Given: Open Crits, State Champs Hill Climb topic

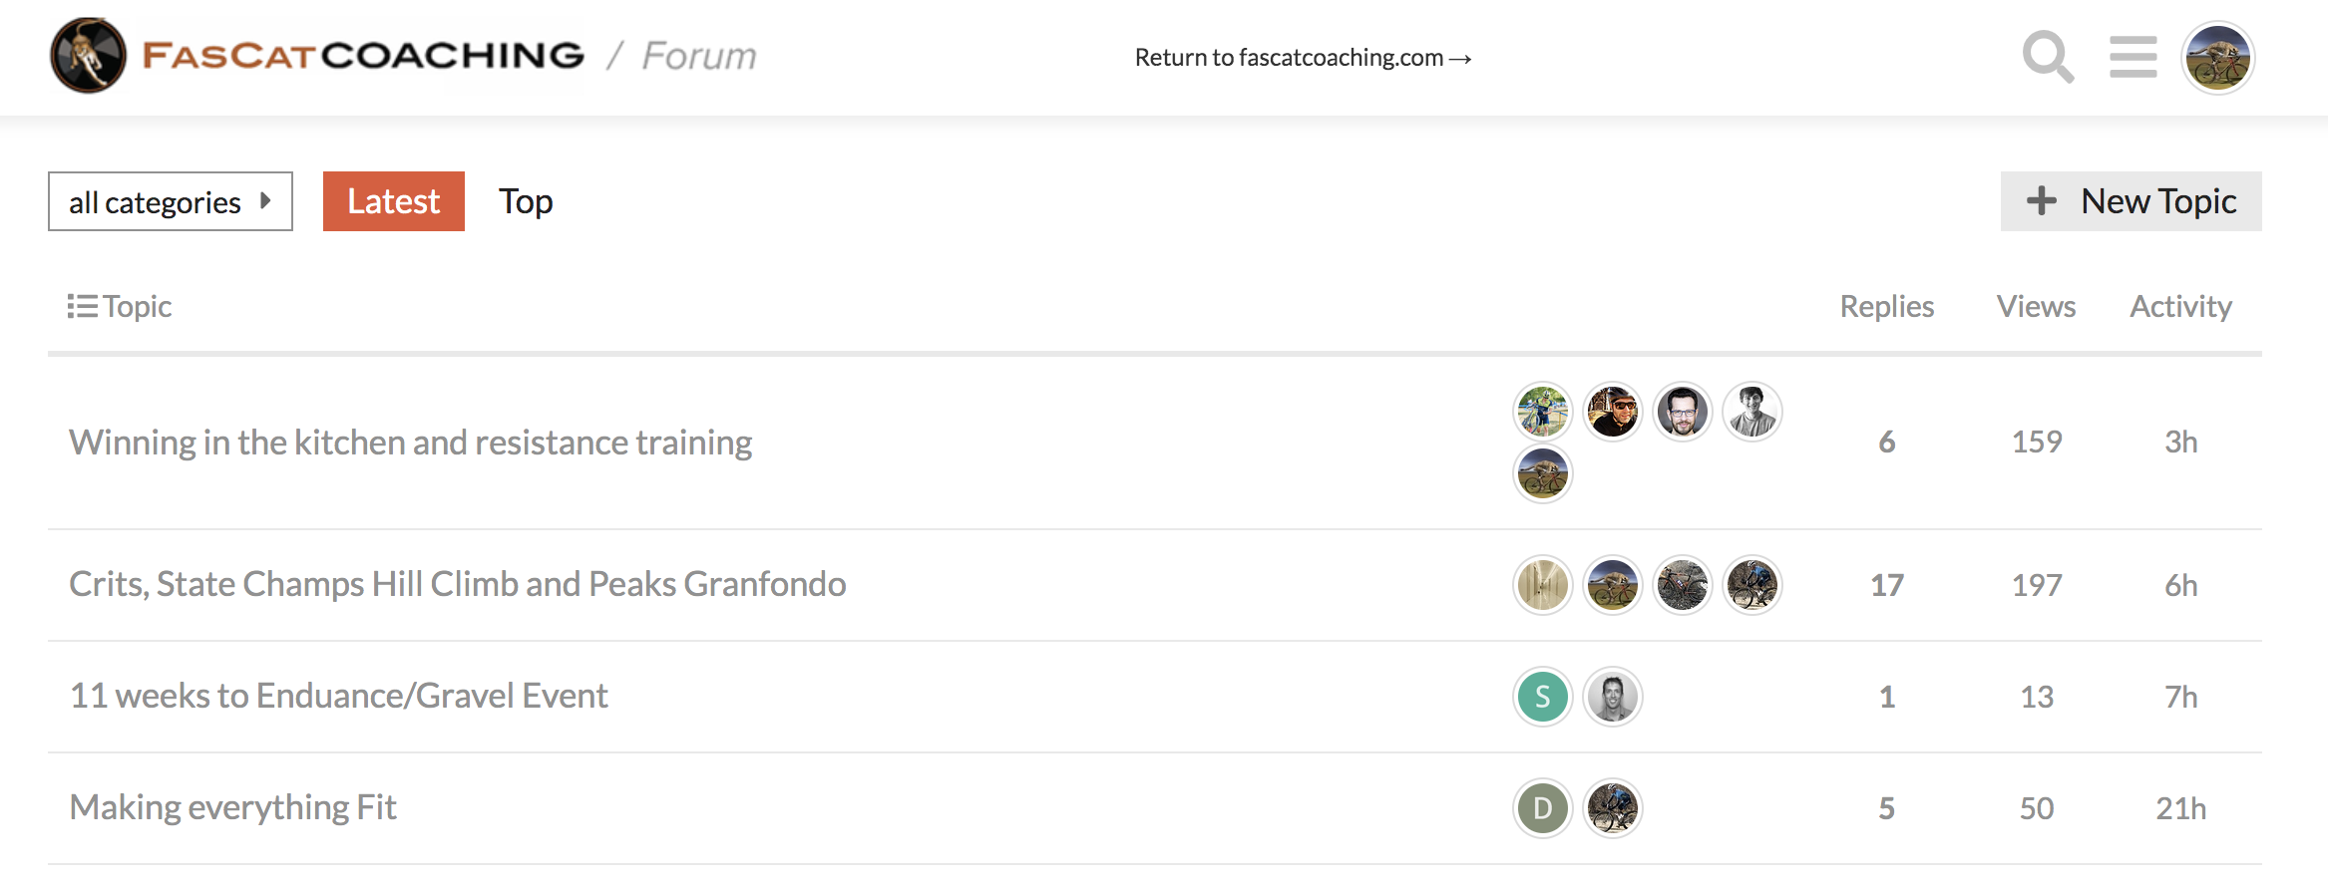Looking at the screenshot, I should [x=457, y=584].
